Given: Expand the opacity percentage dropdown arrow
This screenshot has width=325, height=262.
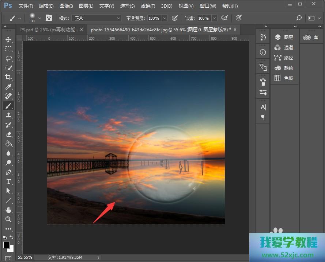Looking at the screenshot, I should click(x=165, y=18).
